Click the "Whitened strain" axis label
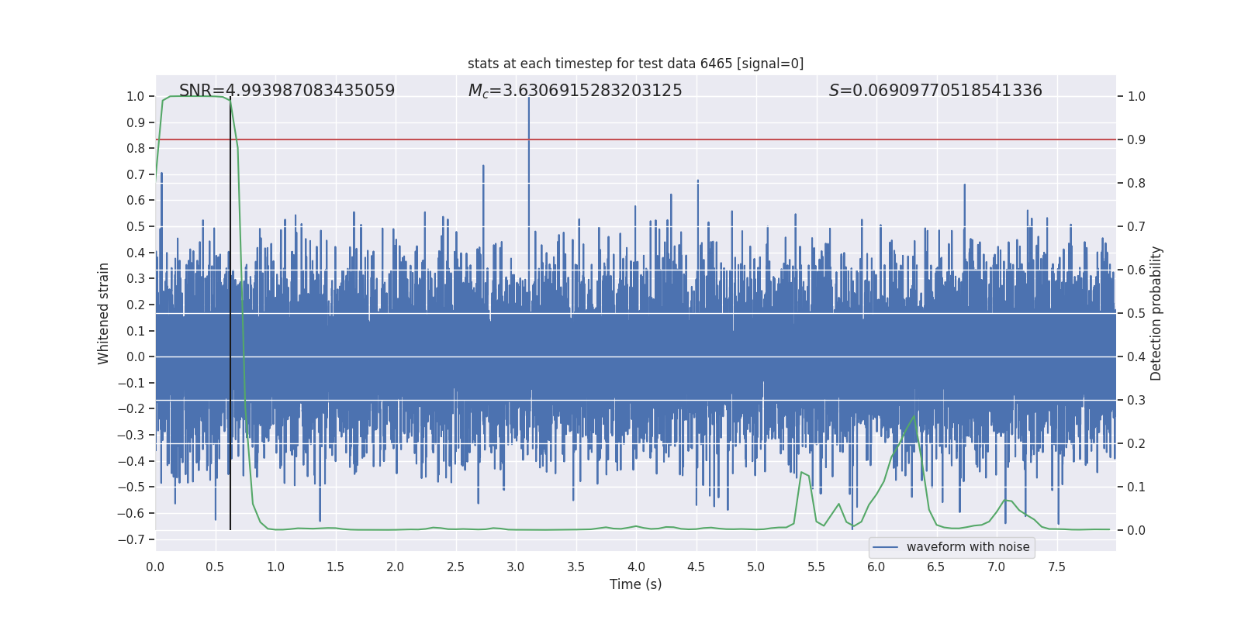The width and height of the screenshot is (1241, 620). tap(103, 313)
